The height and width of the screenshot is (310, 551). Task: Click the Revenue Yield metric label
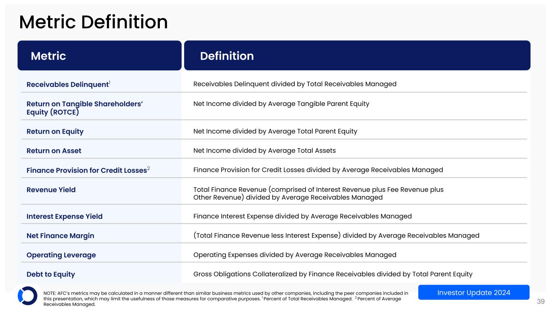51,190
